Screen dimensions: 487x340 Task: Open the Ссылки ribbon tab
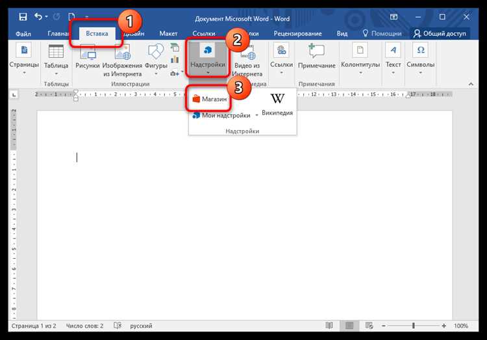click(x=204, y=34)
